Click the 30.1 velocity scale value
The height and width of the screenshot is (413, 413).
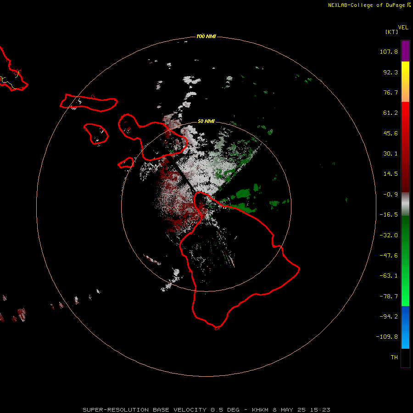(x=391, y=154)
